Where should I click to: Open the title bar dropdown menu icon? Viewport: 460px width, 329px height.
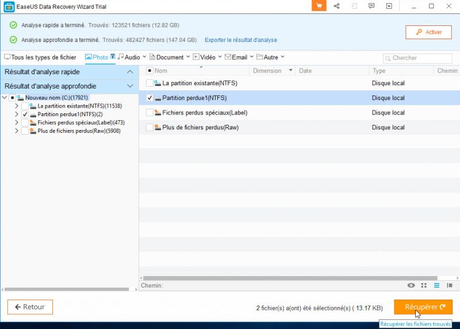[389, 6]
